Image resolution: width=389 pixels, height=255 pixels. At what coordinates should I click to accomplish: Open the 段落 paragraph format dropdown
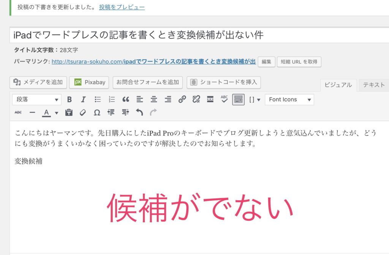pyautogui.click(x=37, y=99)
